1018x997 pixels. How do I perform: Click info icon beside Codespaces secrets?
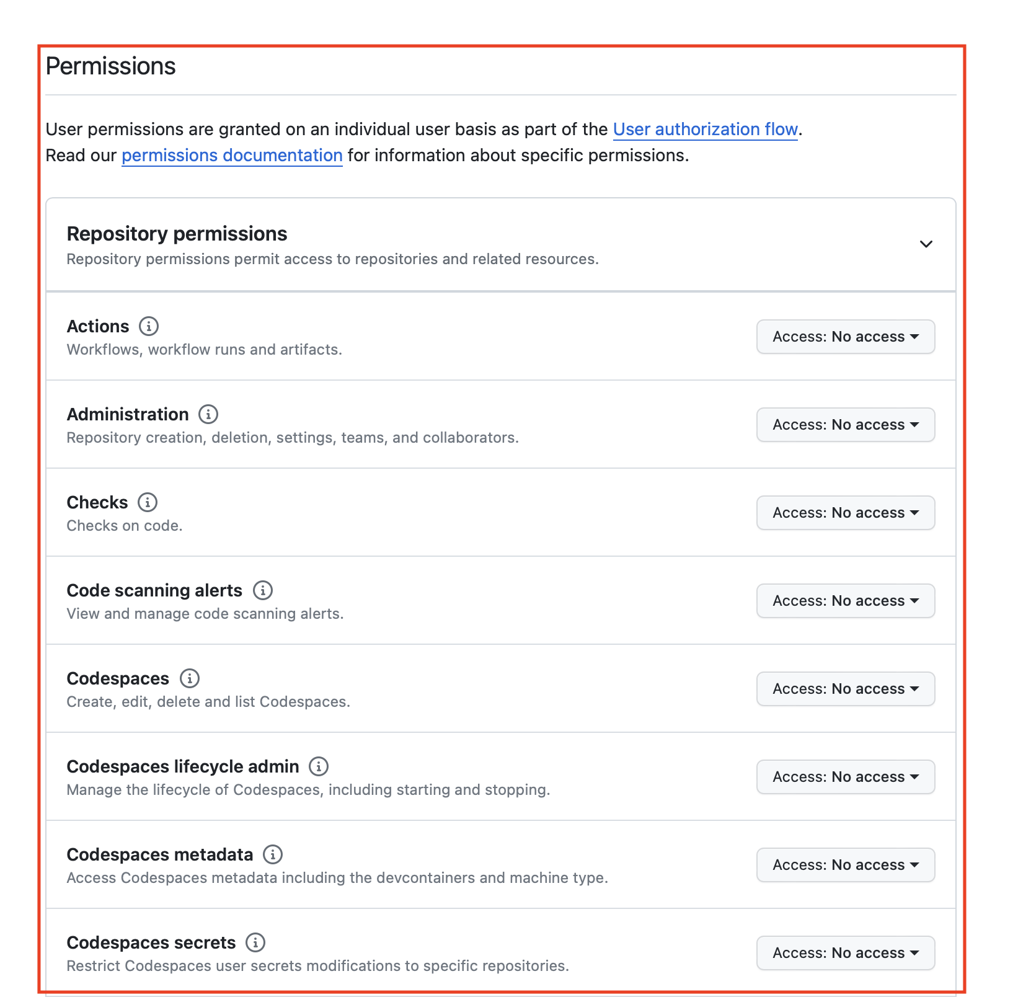coord(255,942)
